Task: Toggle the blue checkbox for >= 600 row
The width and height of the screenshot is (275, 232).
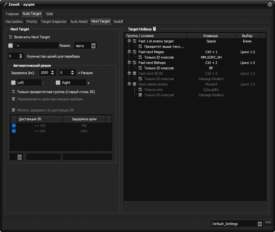Action: (x=14, y=131)
